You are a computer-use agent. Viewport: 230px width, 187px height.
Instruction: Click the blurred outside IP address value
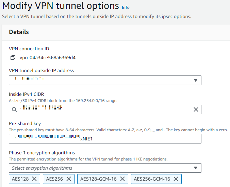click(29, 79)
